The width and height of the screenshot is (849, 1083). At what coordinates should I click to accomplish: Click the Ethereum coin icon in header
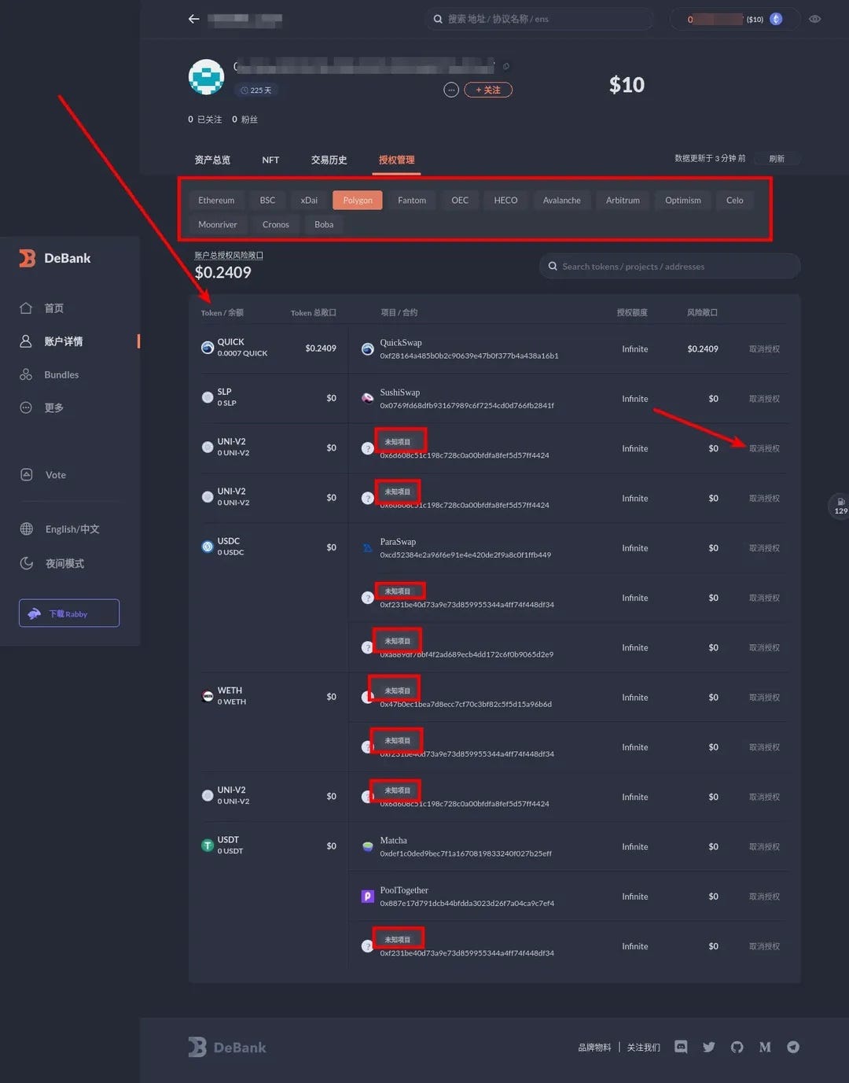point(776,19)
